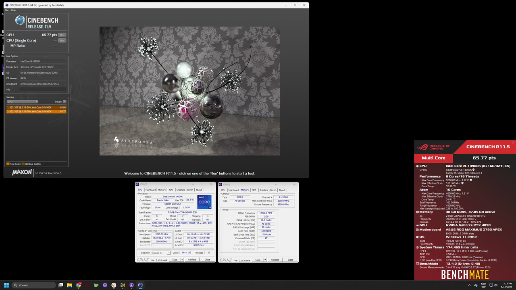Click the ROG Republic of Gamers logo

click(434, 147)
